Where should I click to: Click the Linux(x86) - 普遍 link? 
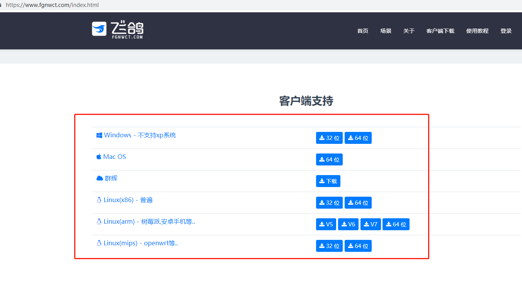[x=128, y=200]
